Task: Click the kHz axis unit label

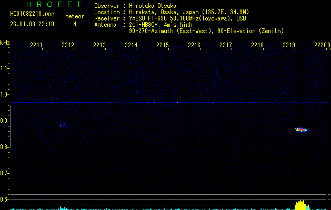Action: click(5, 42)
